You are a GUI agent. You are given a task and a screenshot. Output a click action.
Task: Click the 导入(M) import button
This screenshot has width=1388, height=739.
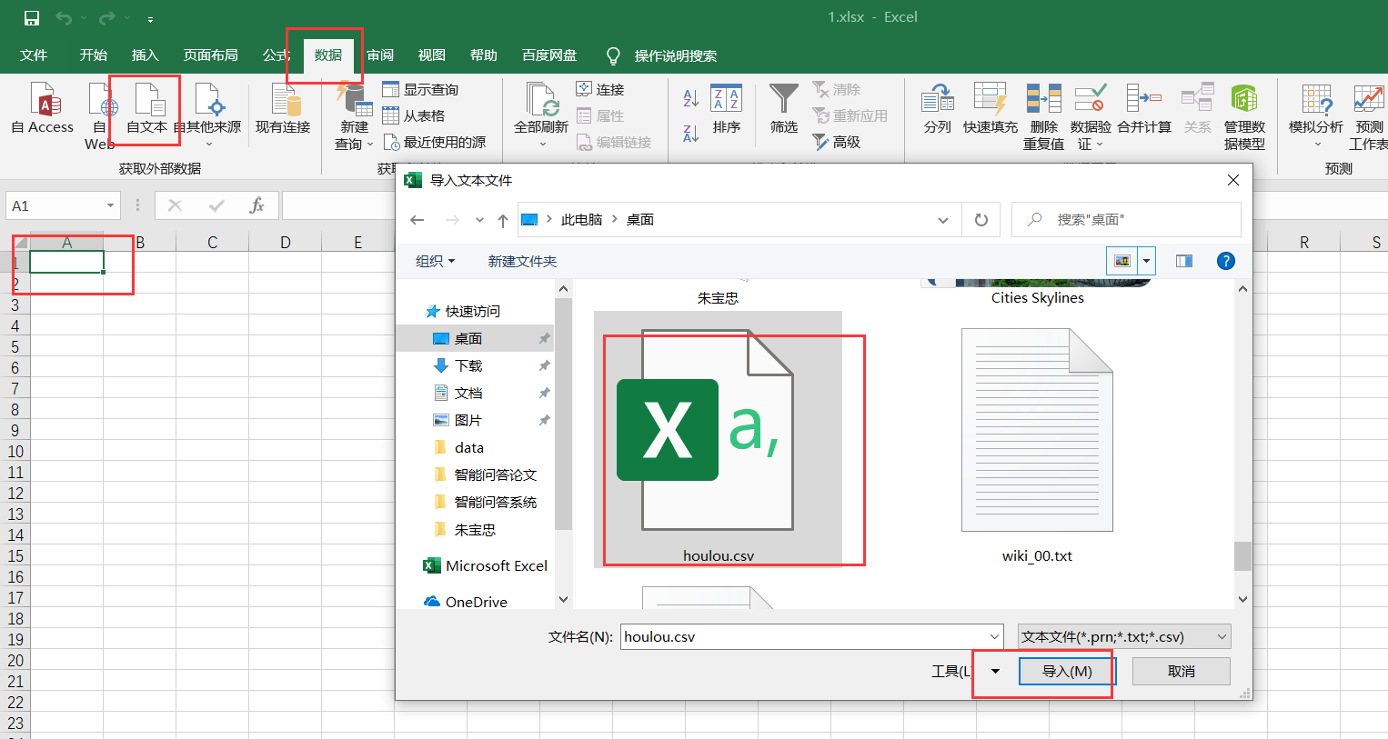pos(1066,671)
